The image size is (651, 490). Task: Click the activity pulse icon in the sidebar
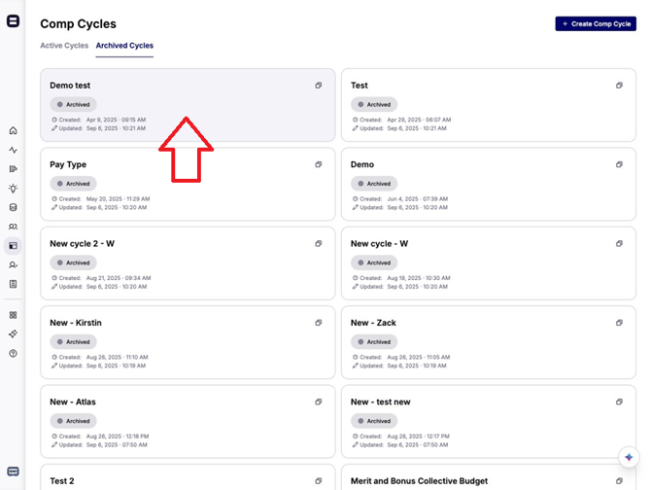point(13,150)
